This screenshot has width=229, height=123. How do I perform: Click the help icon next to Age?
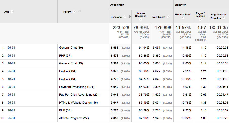point(12,12)
